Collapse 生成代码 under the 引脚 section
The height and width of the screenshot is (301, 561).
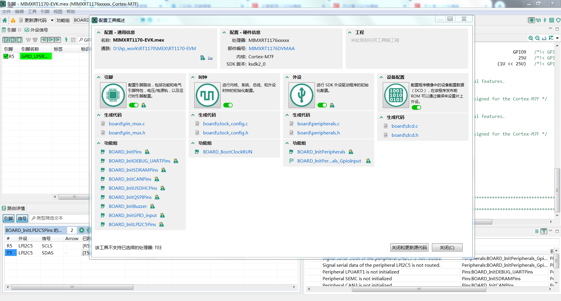99,115
